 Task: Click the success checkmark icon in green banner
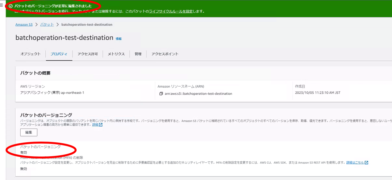(x=11, y=6)
